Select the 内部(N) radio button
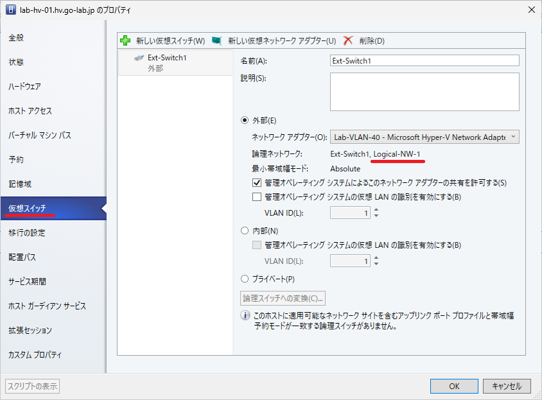Image resolution: width=542 pixels, height=400 pixels. point(245,230)
